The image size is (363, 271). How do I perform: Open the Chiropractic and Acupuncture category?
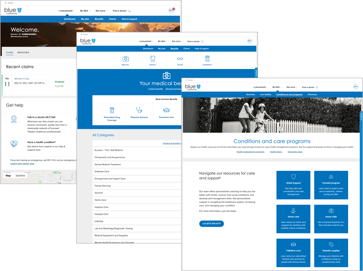click(137, 157)
